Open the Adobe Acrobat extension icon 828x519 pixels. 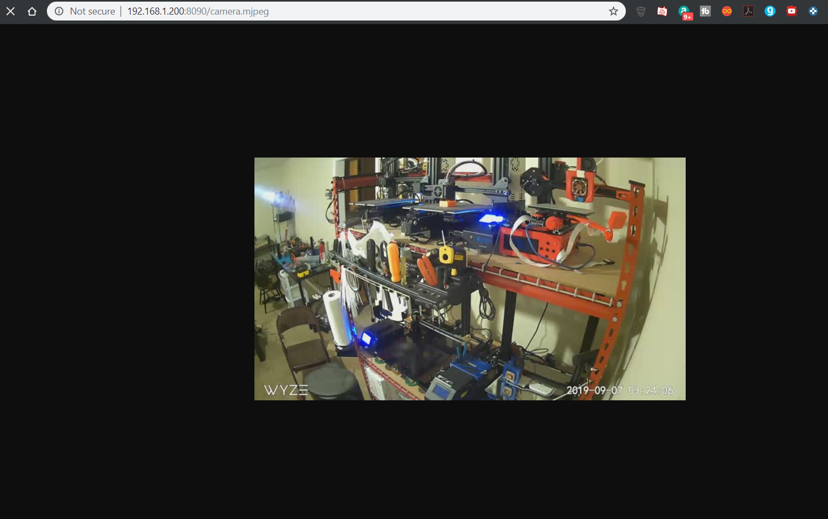[x=748, y=11]
